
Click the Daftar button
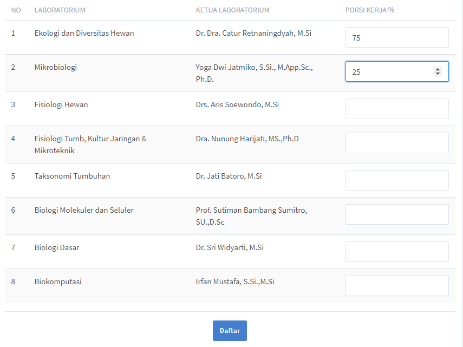tap(230, 331)
